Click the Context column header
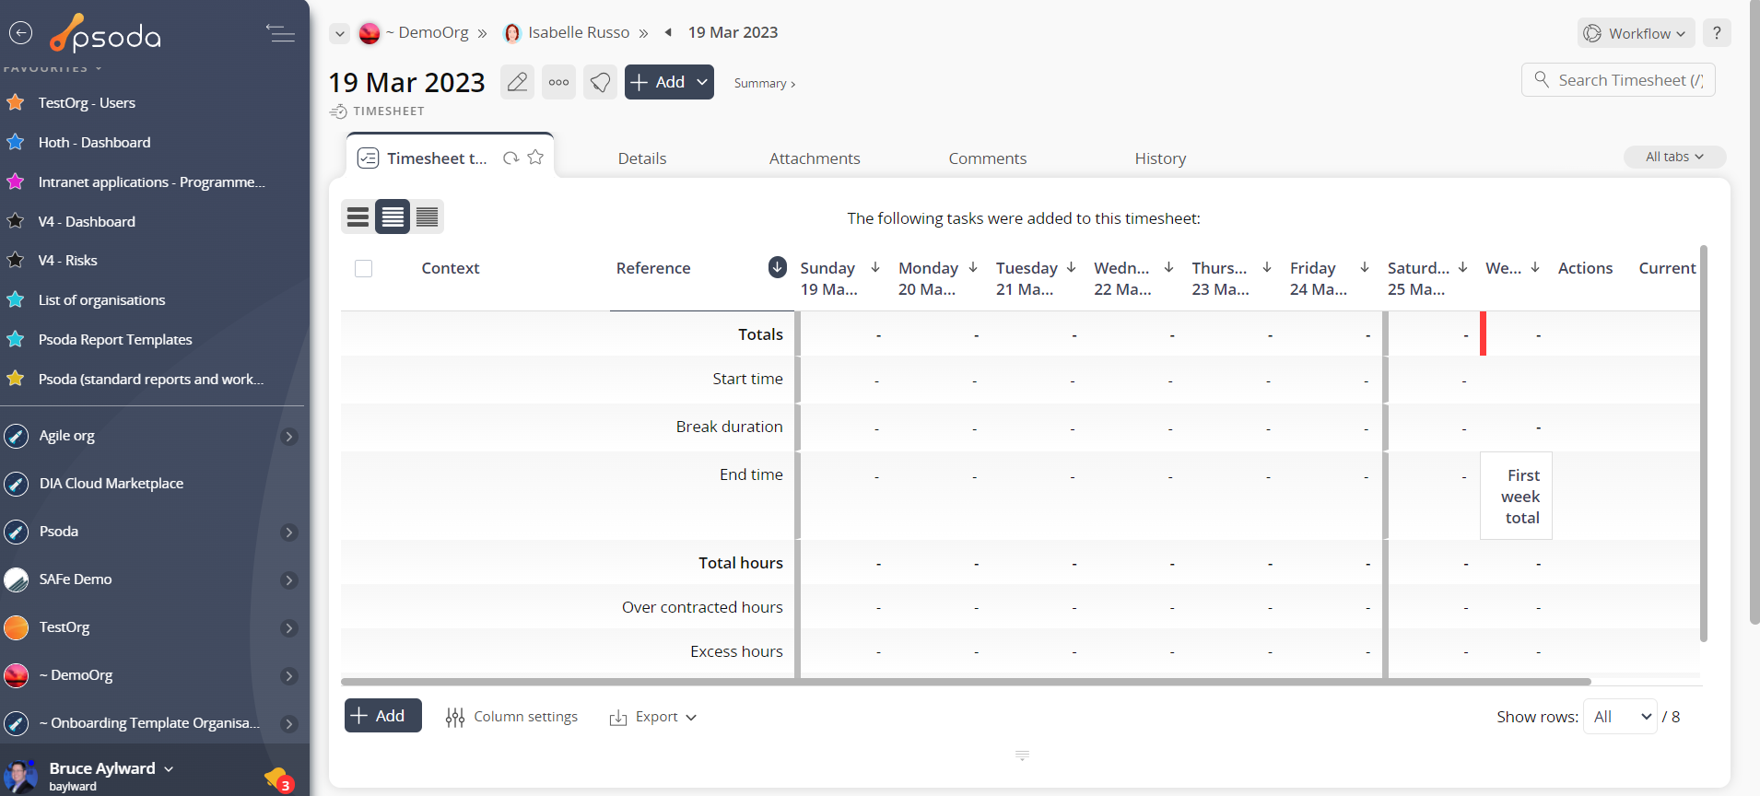Screen dimensions: 1760x796 click(x=451, y=268)
